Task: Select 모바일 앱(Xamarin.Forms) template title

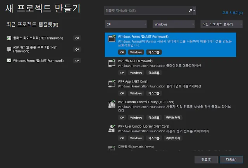Action: tap(136, 147)
